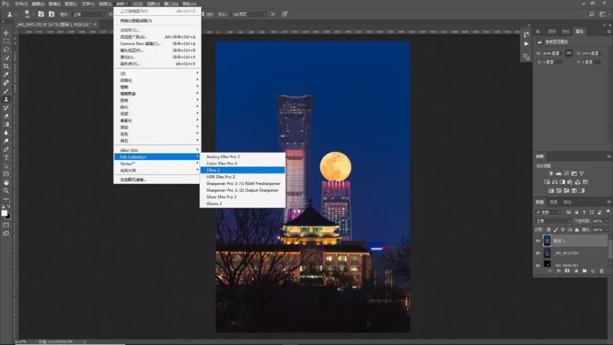Screen dimensions: 613x345
Task: Open the layer Fill dropdown arrow
Action: [607, 230]
